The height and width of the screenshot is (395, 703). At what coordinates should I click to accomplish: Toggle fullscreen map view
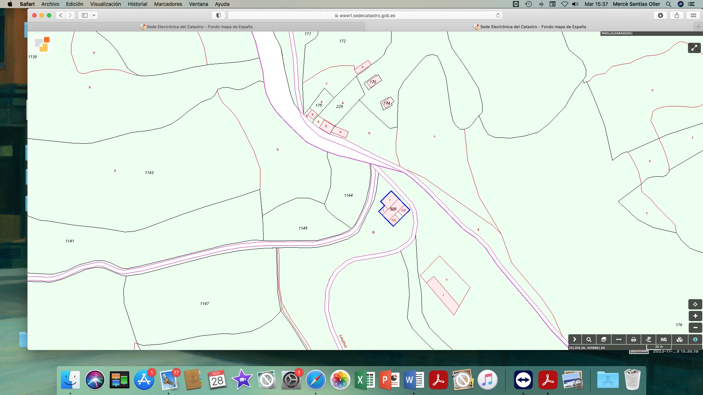[694, 48]
